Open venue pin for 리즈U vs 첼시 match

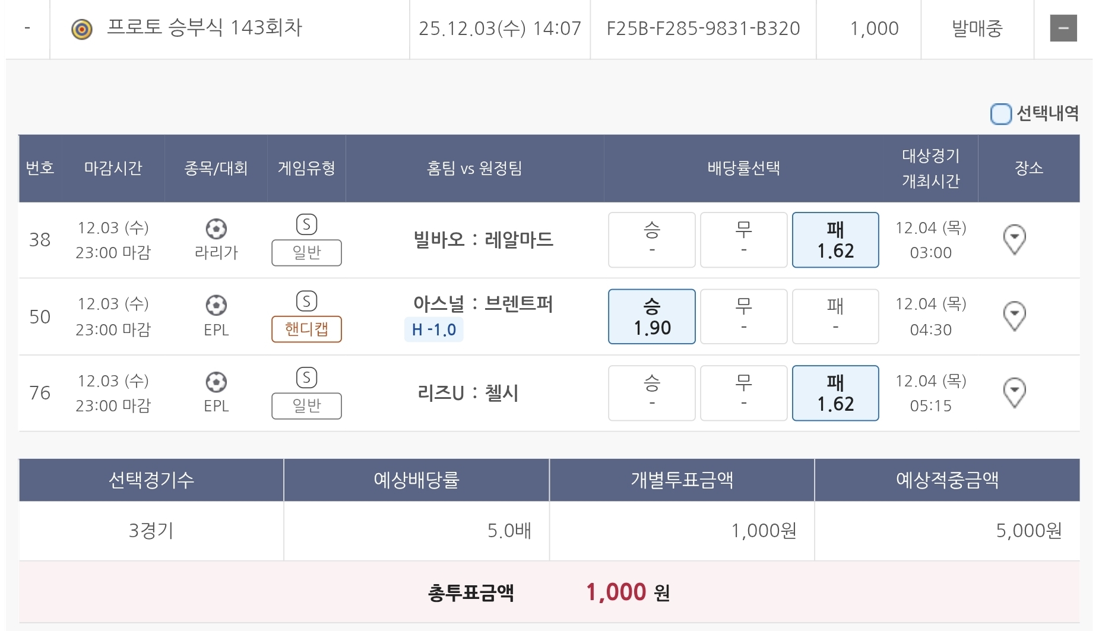pos(1014,392)
